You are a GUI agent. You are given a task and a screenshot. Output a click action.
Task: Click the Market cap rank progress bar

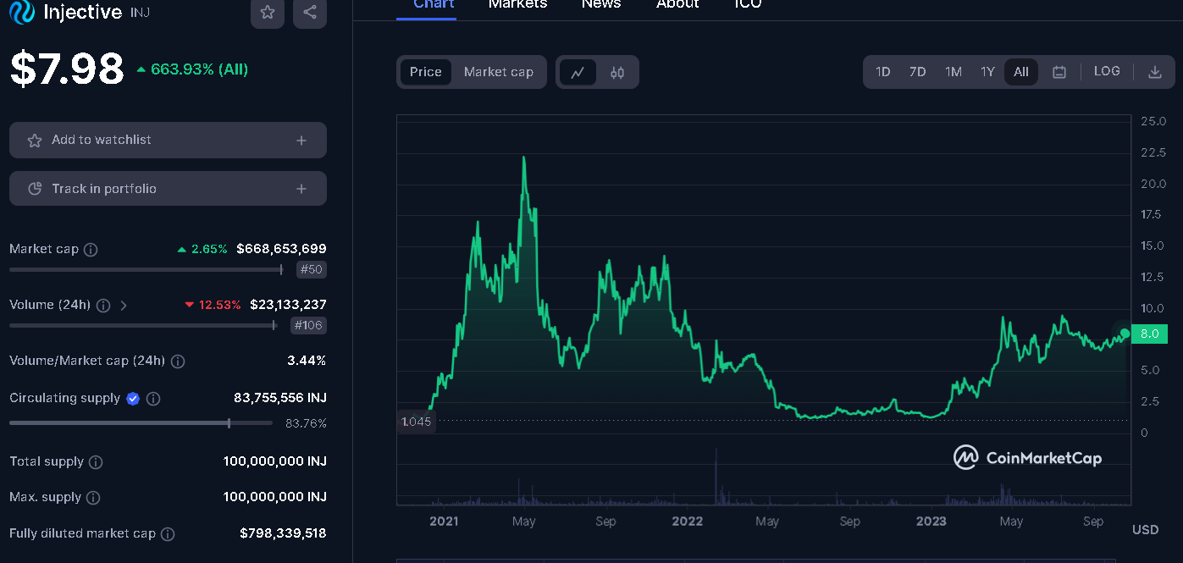[x=146, y=270]
